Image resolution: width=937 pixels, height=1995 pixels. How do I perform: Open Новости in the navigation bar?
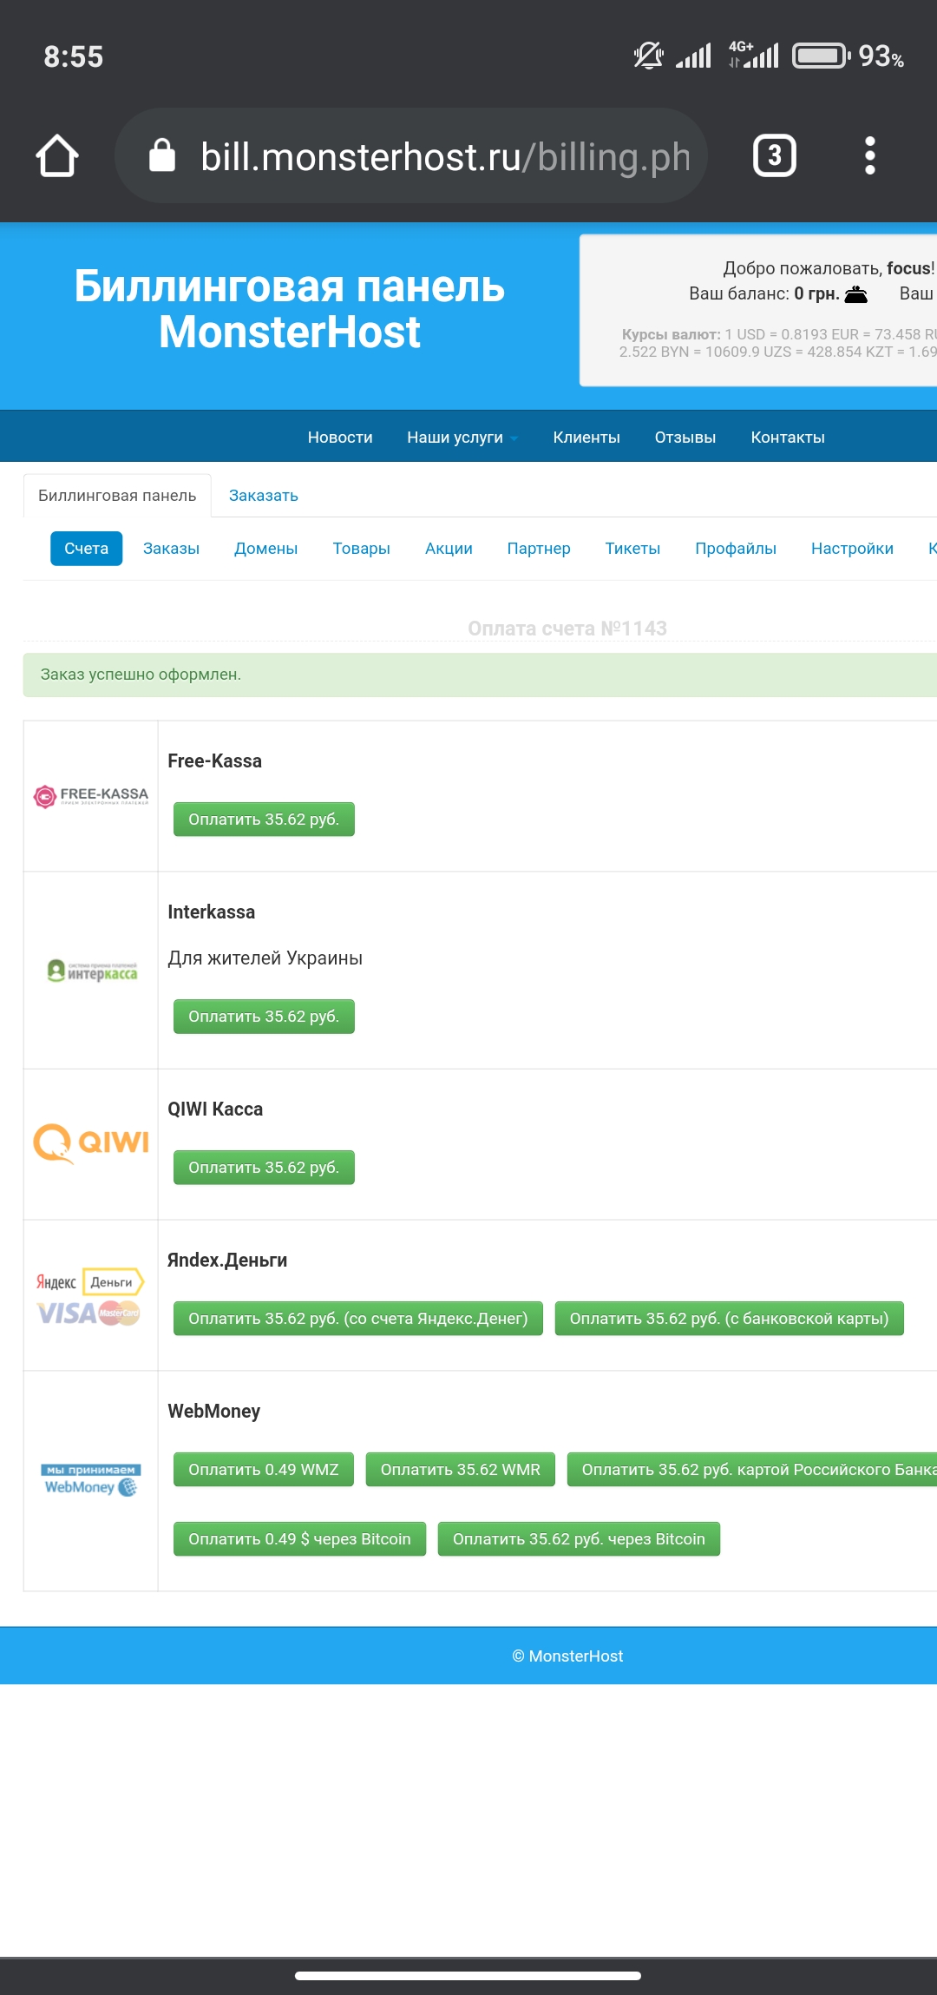[x=340, y=438]
